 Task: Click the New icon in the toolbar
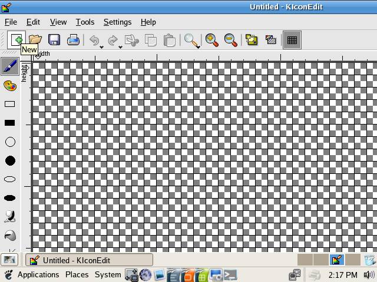pos(17,40)
